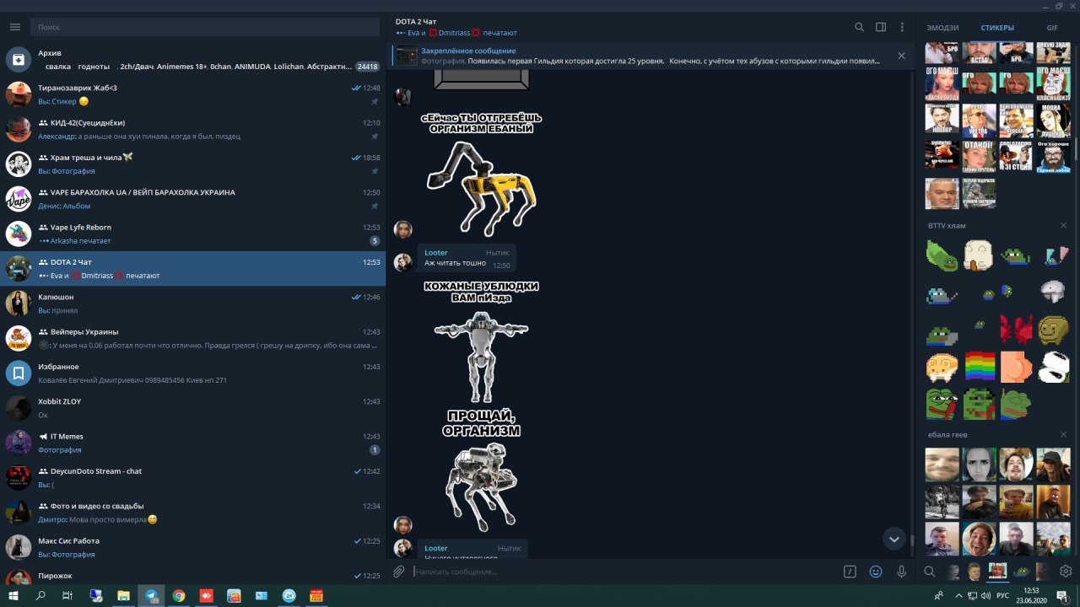
Task: Open the Архив archived chats folder
Action: pyautogui.click(x=192, y=59)
